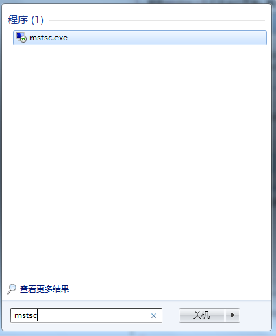
Task: Click the 关机 label text
Action: pos(201,315)
